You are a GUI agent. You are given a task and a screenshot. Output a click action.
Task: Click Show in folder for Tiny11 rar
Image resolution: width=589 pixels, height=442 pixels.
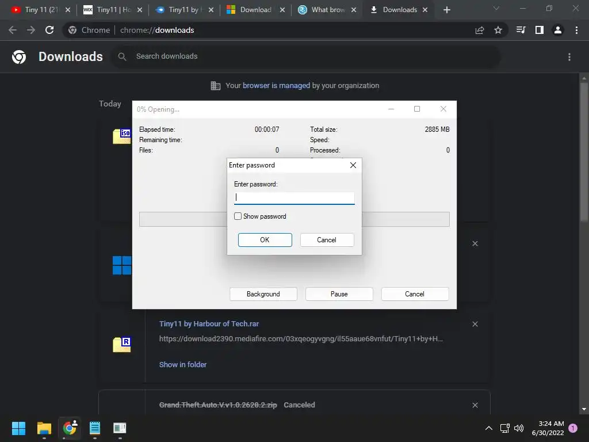183,364
